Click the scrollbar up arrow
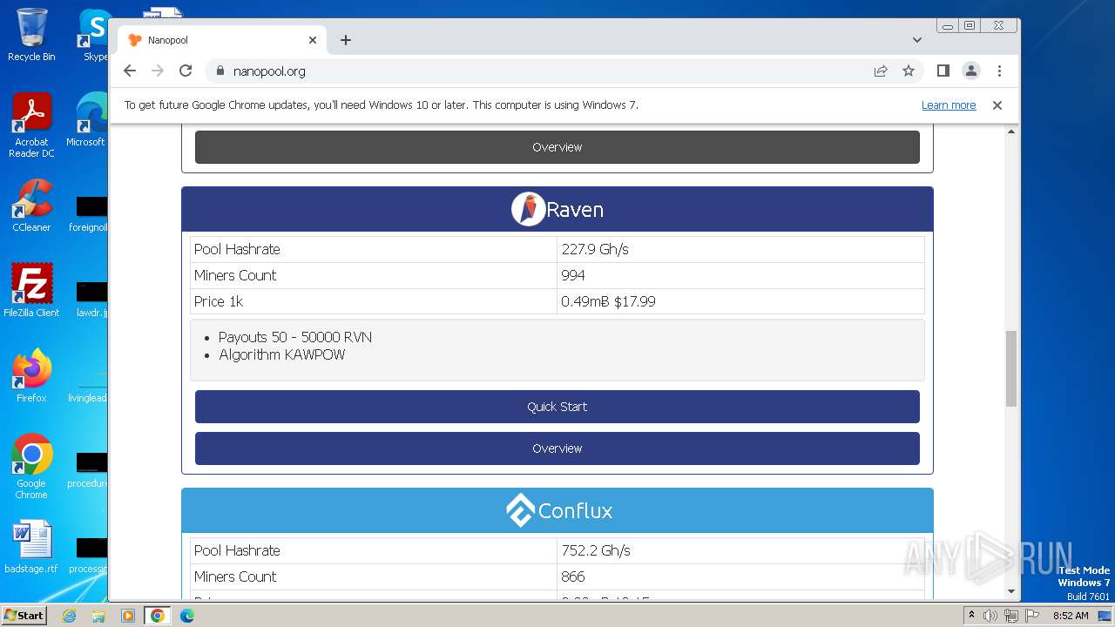The image size is (1115, 627). point(1011,131)
